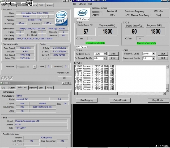
Task: Click Bus Speed value 199.3 MHz
Action: click(x=25, y=55)
